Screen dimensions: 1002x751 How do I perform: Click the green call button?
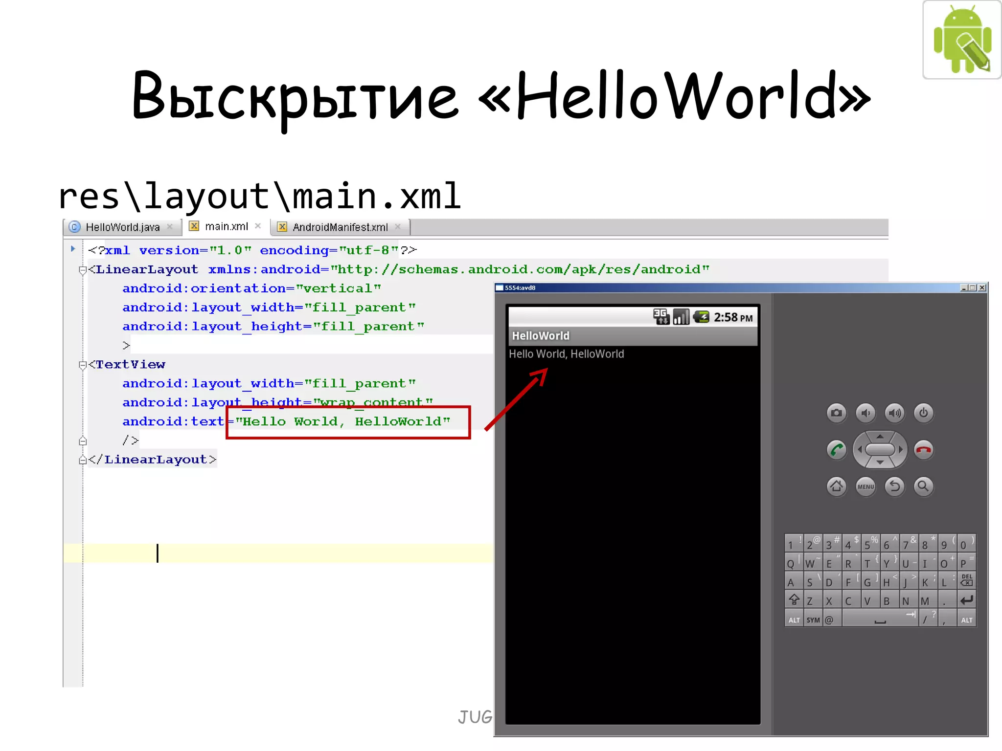(836, 450)
